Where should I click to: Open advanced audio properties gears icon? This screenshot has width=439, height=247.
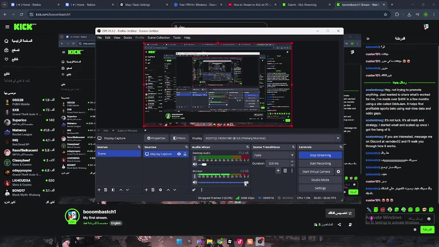194,190
